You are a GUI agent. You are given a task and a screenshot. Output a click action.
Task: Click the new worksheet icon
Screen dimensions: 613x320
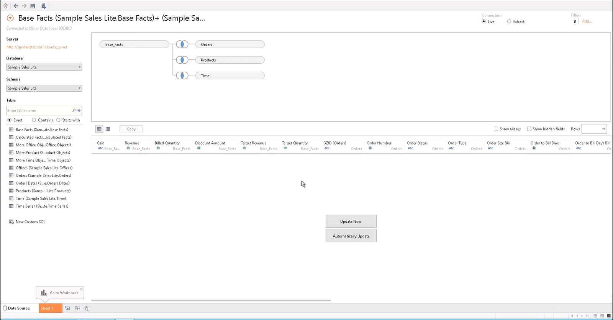pos(67,308)
